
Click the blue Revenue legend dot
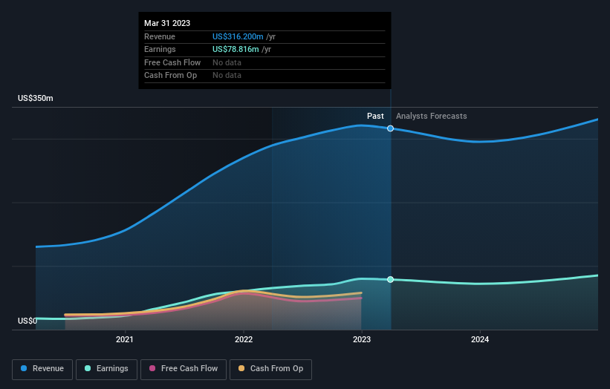point(24,368)
